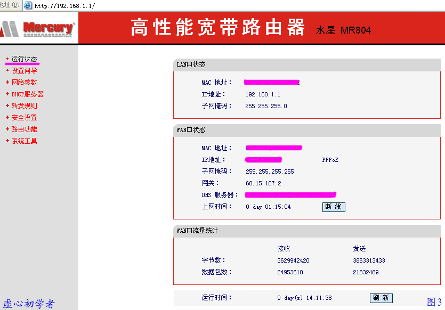Click inside the browser address bar
This screenshot has height=310, width=445.
pos(80,6)
